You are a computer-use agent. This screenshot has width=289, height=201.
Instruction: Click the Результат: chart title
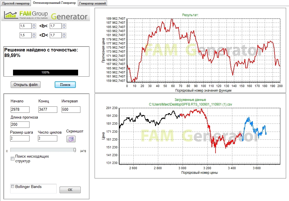(190, 15)
